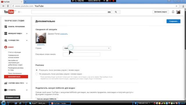Open the recording bar dropdown arrow
Screen dimensions: 186x105
coord(104,1)
